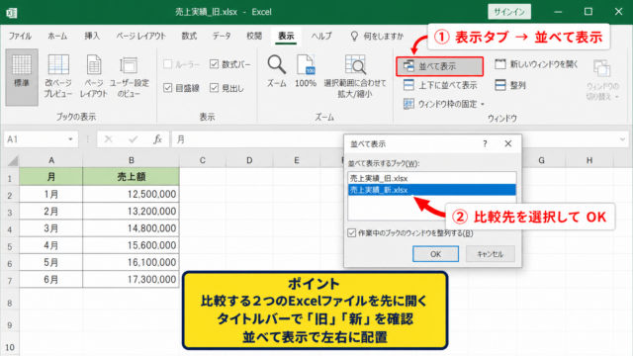
Task: Switch to ページレイアウト view icon
Action: point(94,77)
